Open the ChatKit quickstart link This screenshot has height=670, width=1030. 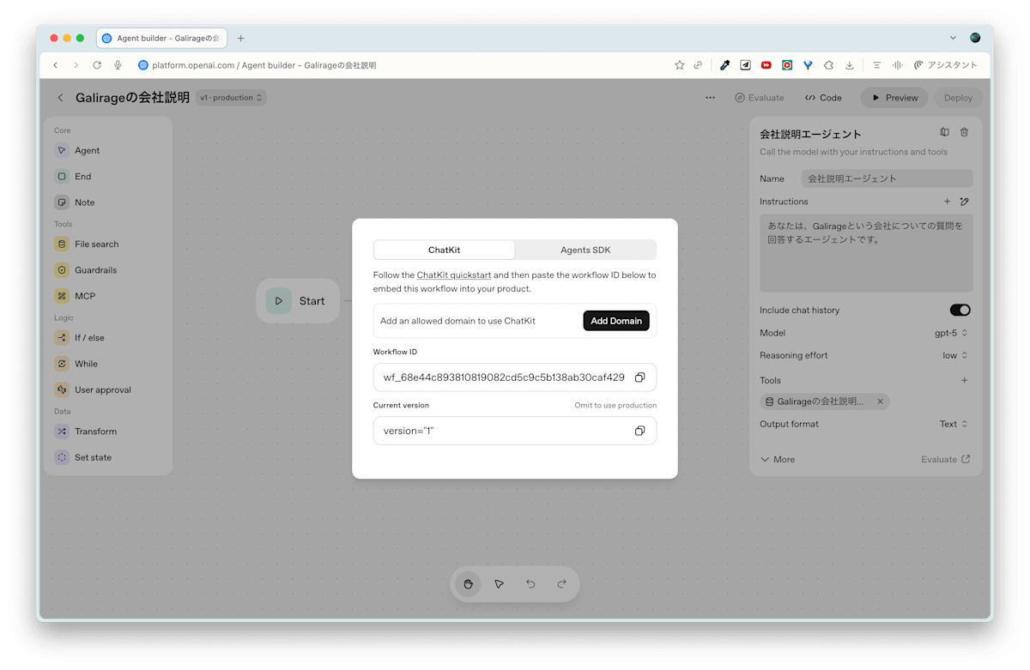pos(454,275)
